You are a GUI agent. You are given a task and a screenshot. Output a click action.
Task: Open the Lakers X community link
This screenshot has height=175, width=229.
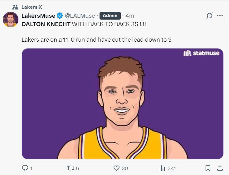pos(32,7)
